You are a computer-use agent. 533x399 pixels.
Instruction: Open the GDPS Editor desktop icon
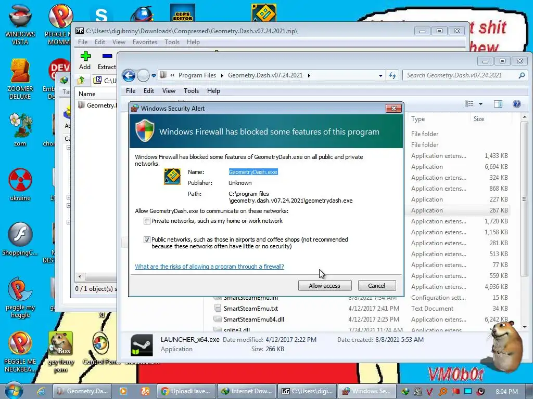click(183, 13)
